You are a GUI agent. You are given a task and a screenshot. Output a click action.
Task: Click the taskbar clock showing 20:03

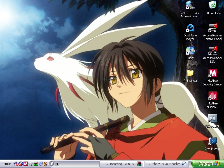coord(7,164)
